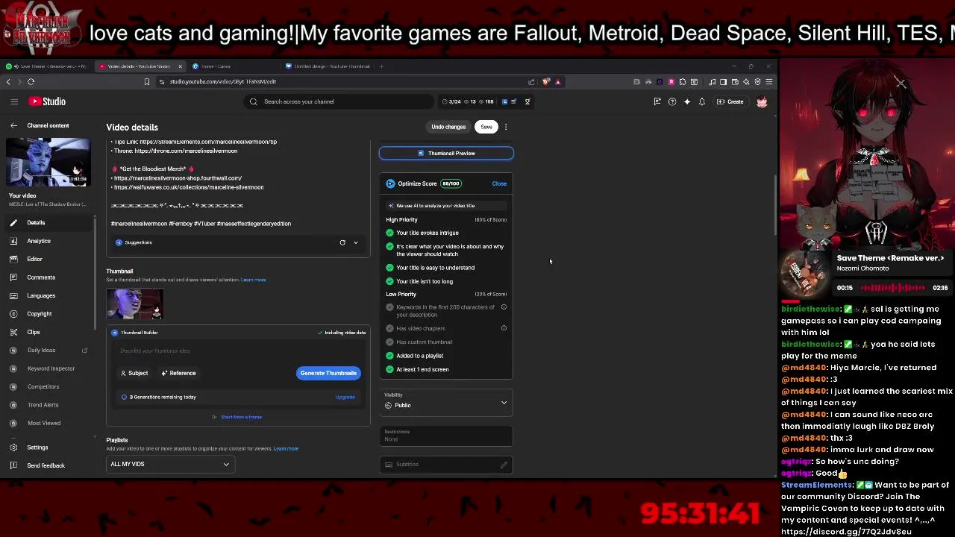Click Send feedback in the sidebar
The image size is (955, 537).
click(48, 465)
